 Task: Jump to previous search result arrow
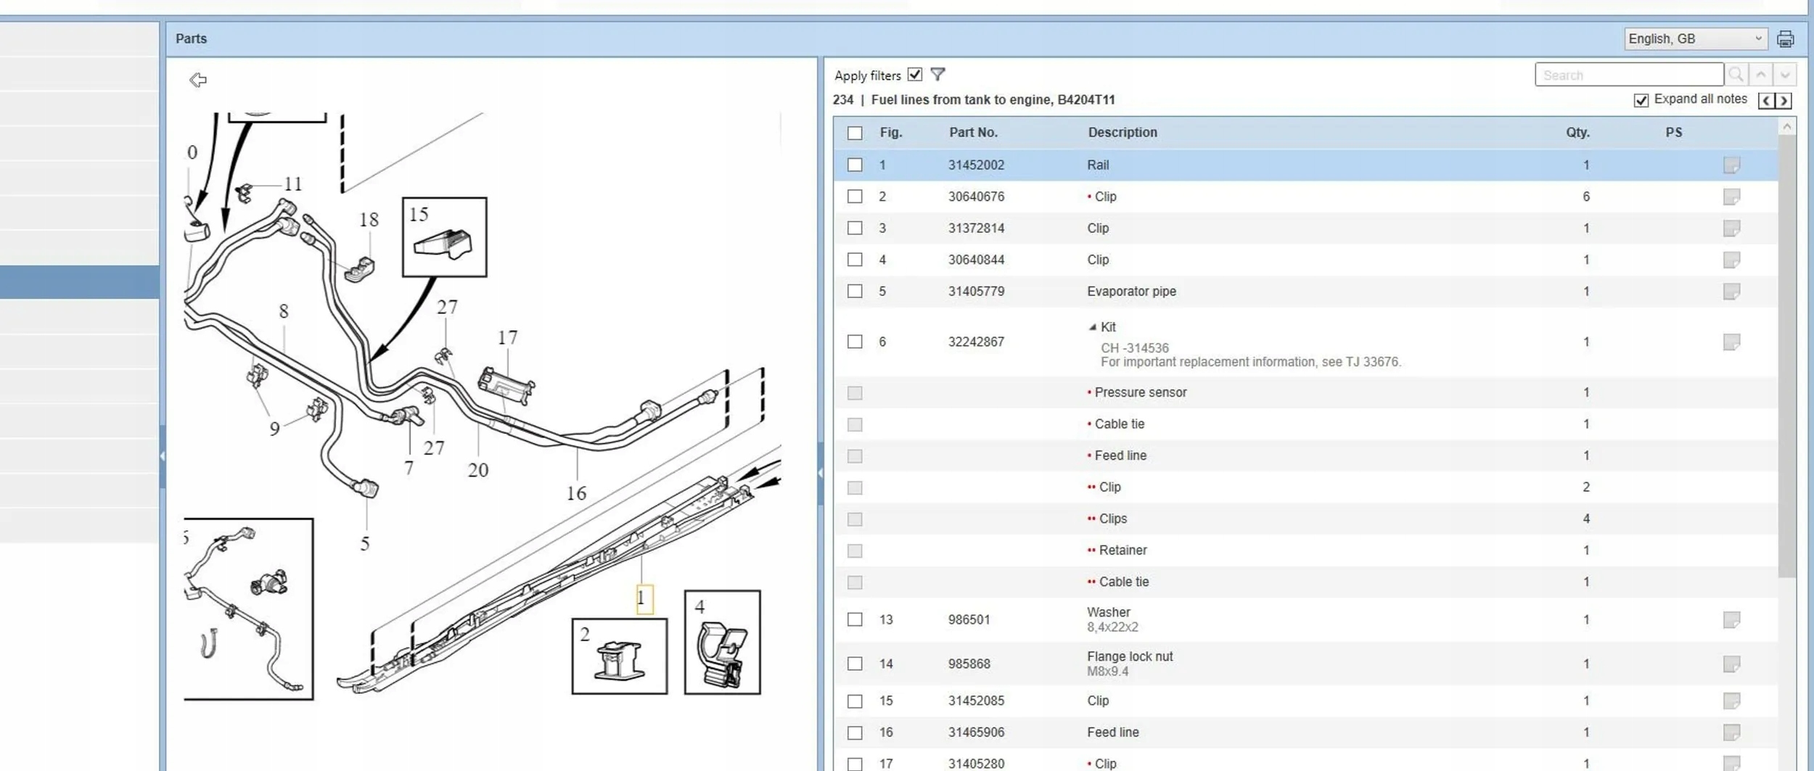(1761, 75)
